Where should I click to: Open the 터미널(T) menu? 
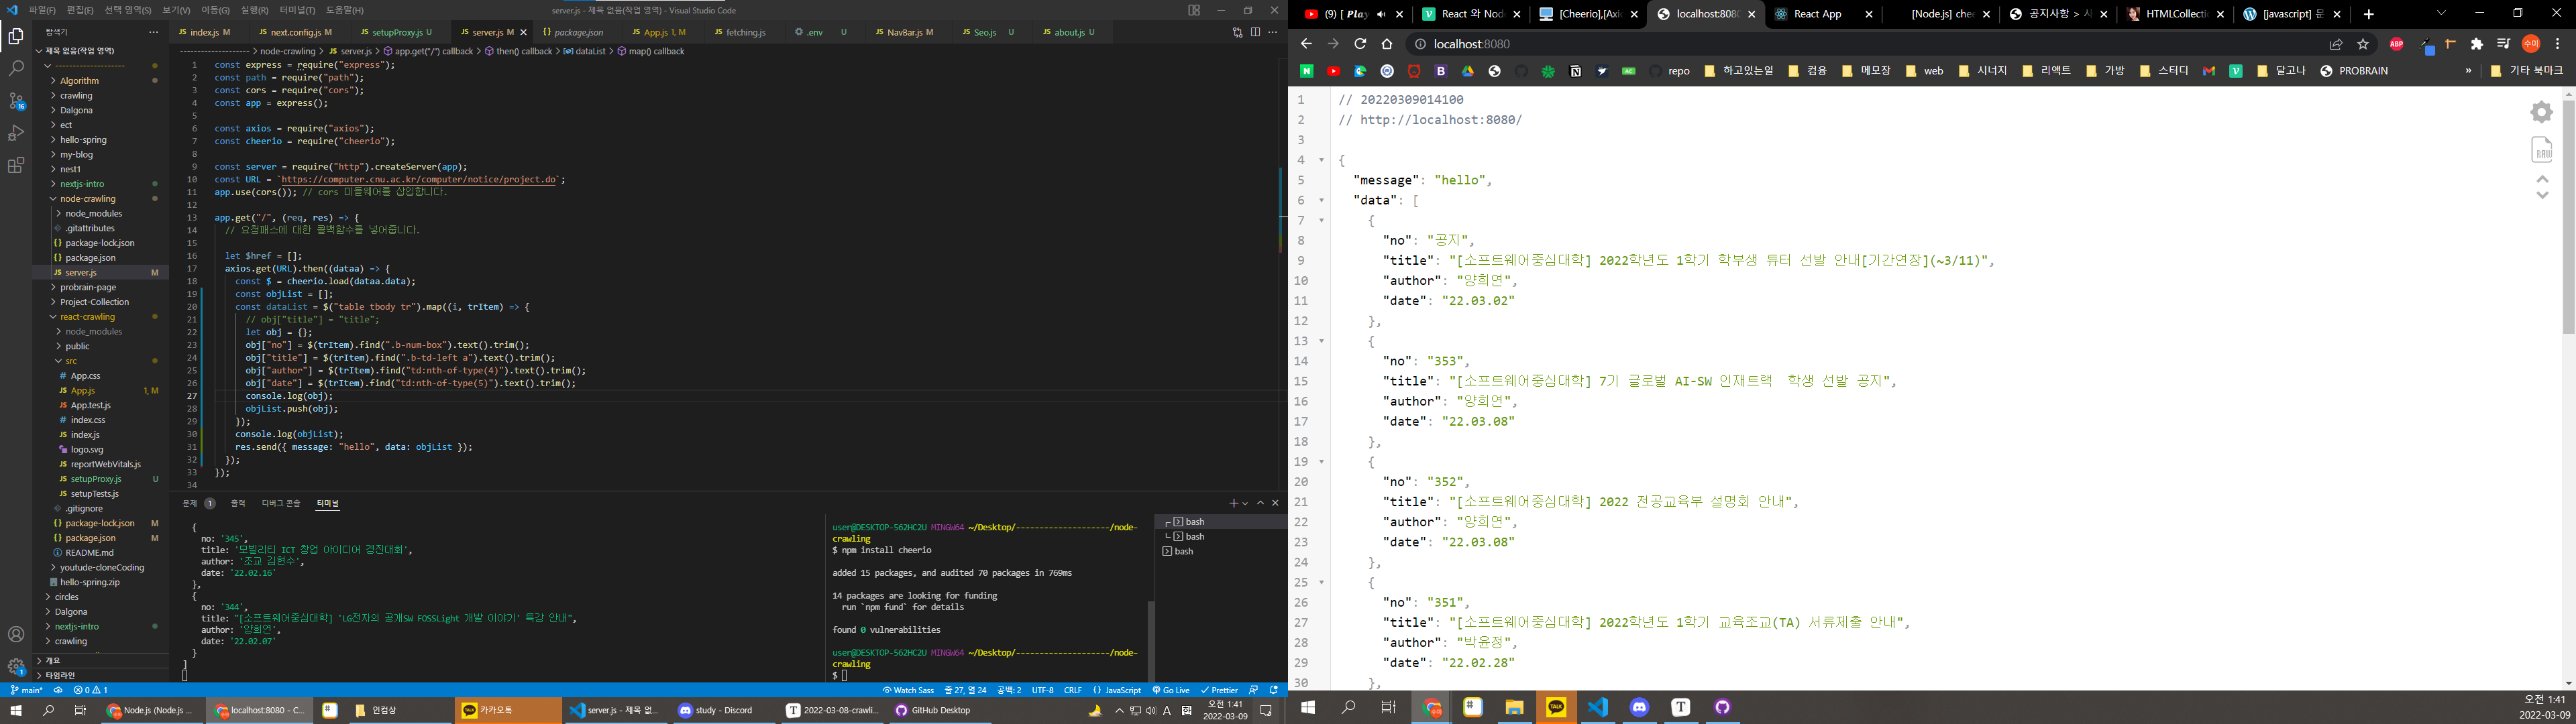(297, 10)
